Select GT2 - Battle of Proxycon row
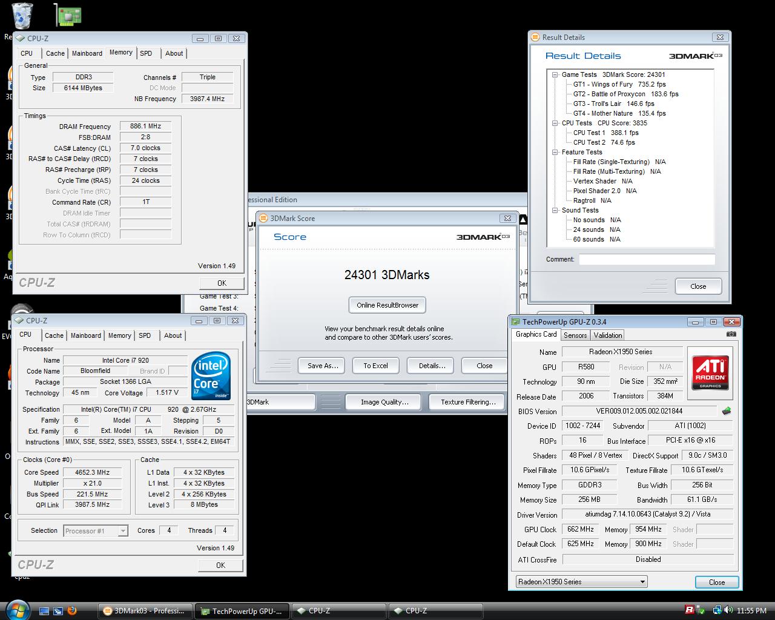This screenshot has height=620, width=775. [625, 94]
